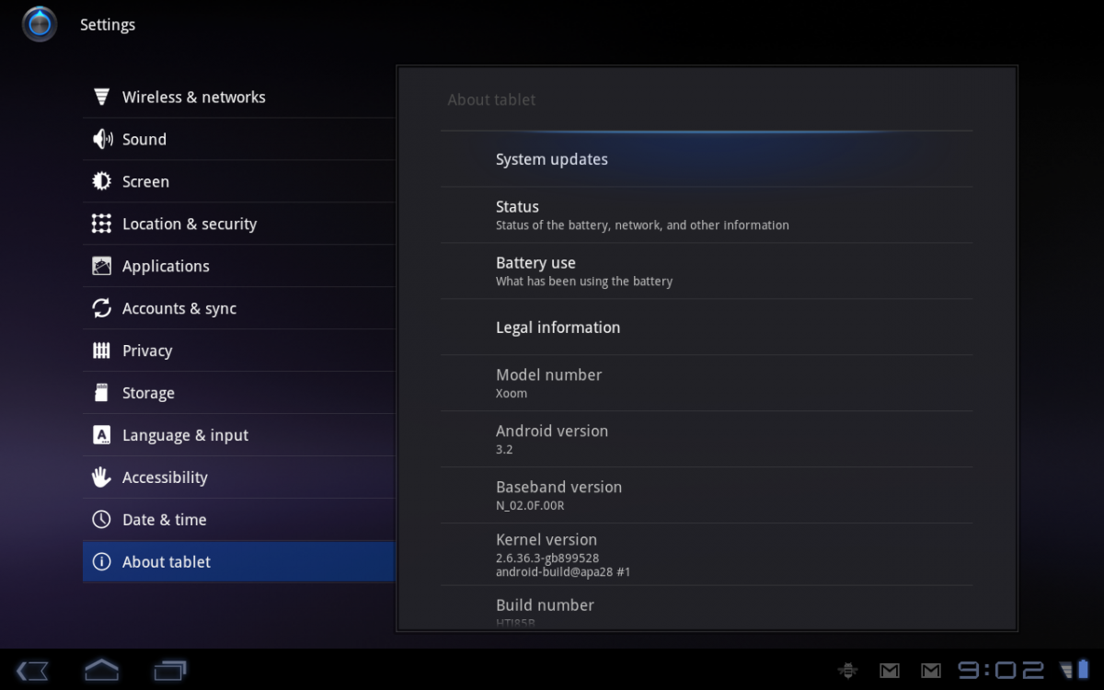Click the Settings title text

108,25
